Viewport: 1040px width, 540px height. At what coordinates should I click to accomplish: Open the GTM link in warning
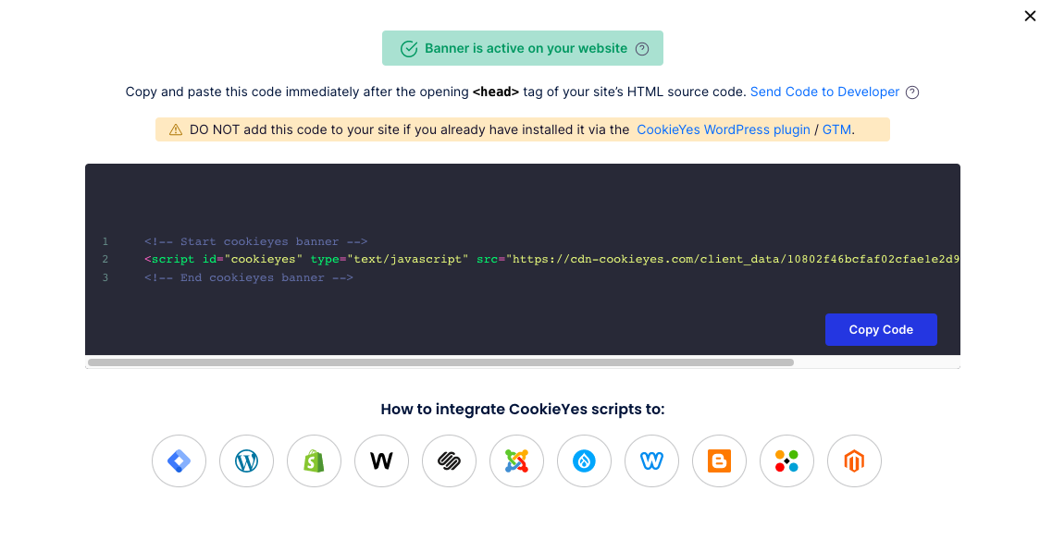pos(836,129)
